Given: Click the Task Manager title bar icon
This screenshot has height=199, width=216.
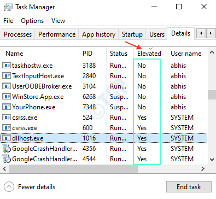Looking at the screenshot, I should pyautogui.click(x=8, y=7).
